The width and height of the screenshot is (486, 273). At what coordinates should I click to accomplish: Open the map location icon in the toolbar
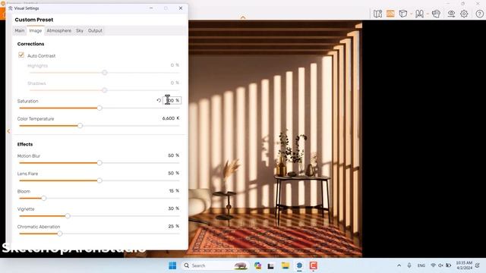377,14
